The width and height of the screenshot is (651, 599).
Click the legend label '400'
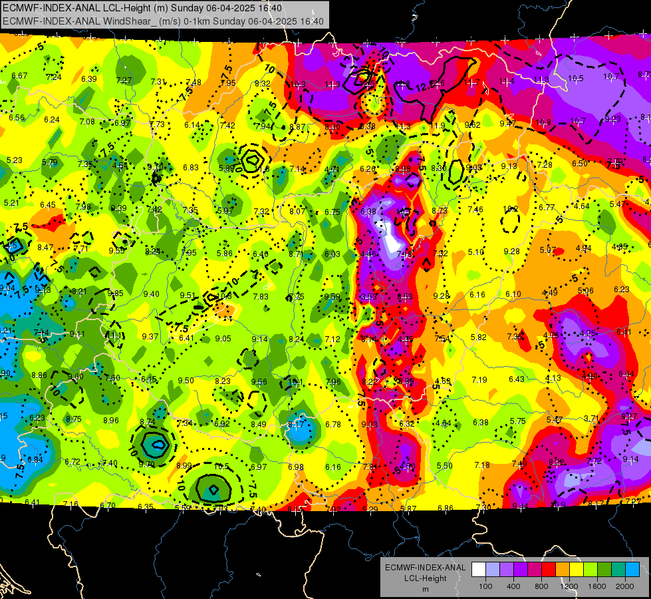click(513, 586)
